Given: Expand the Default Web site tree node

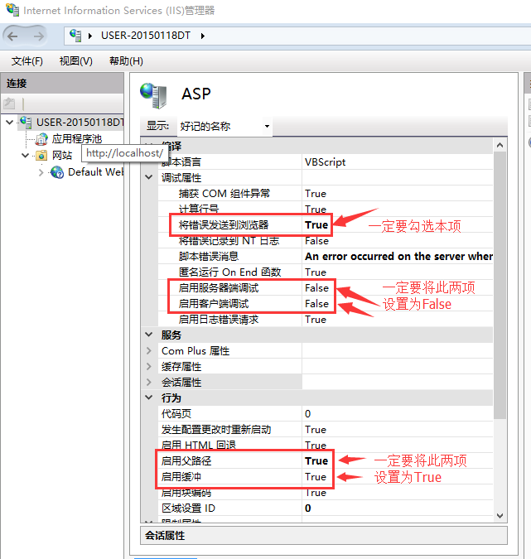Looking at the screenshot, I should pyautogui.click(x=41, y=172).
